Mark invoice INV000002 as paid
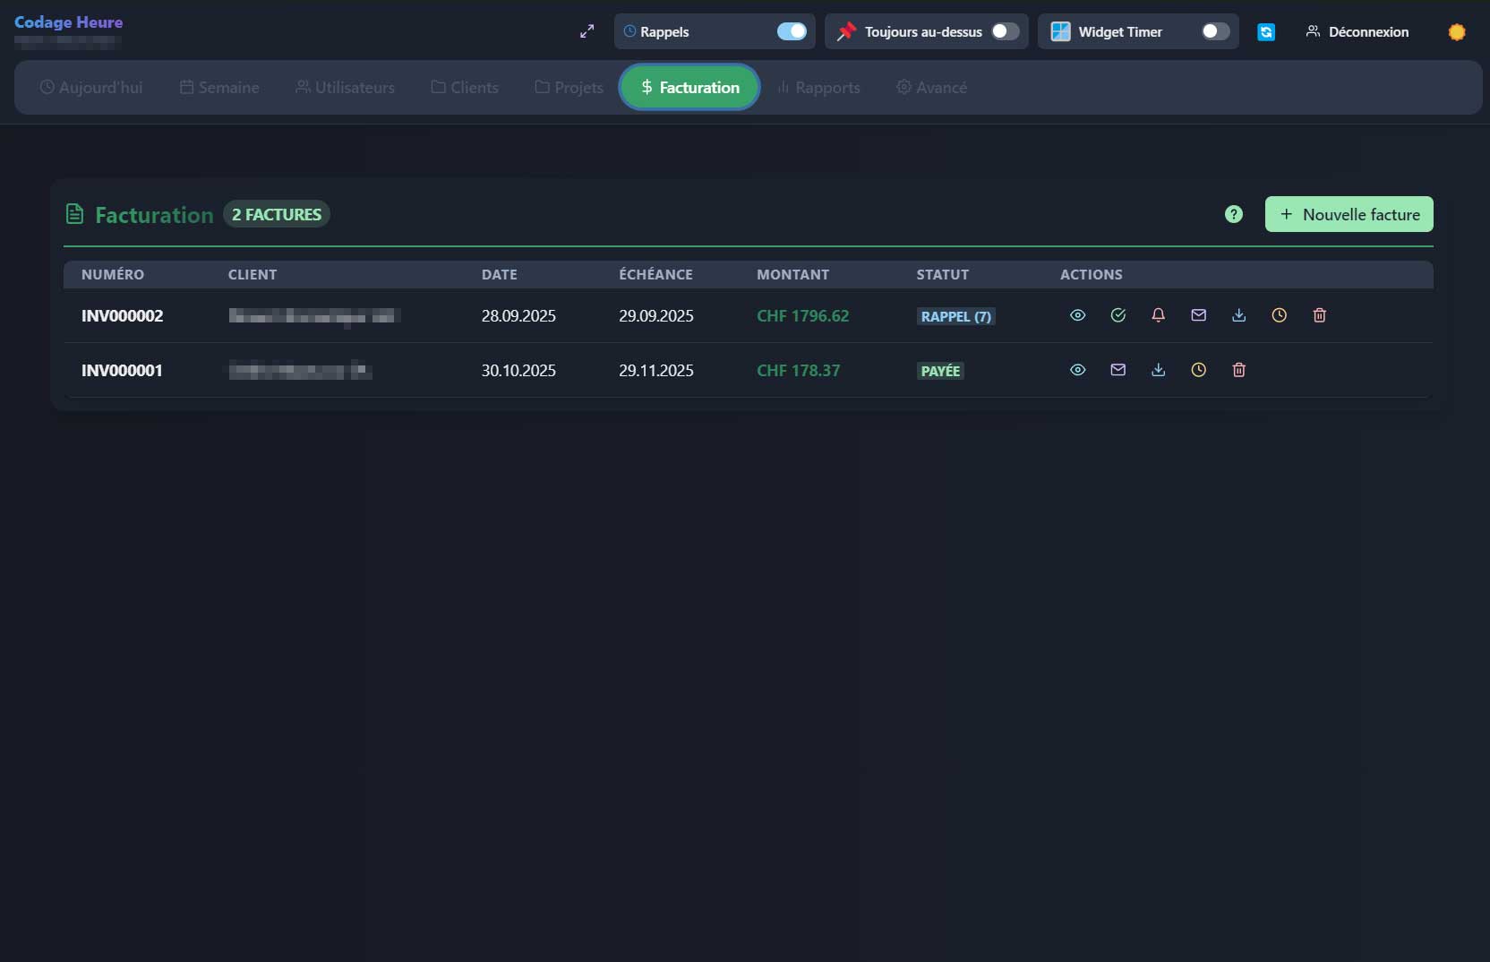Viewport: 1490px width, 962px height. point(1117,315)
